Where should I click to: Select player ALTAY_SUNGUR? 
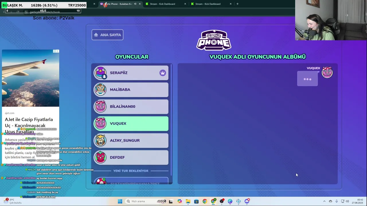point(131,140)
